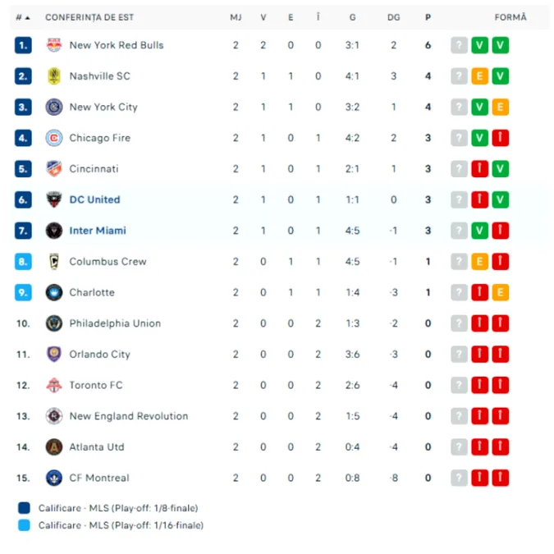This screenshot has width=554, height=554.
Task: Sort standings by the DG column header
Action: (x=394, y=17)
